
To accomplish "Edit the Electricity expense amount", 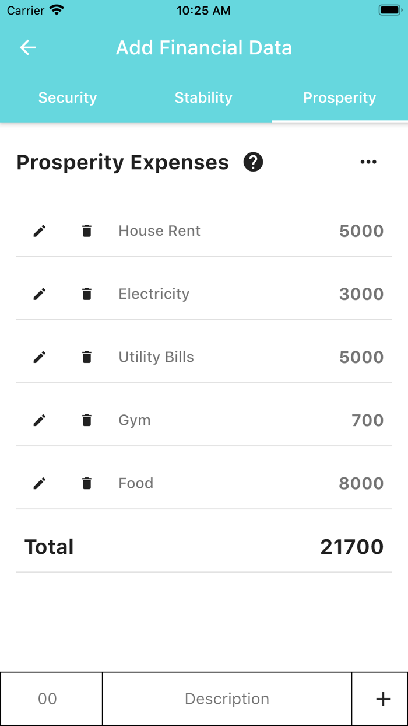I will [39, 294].
